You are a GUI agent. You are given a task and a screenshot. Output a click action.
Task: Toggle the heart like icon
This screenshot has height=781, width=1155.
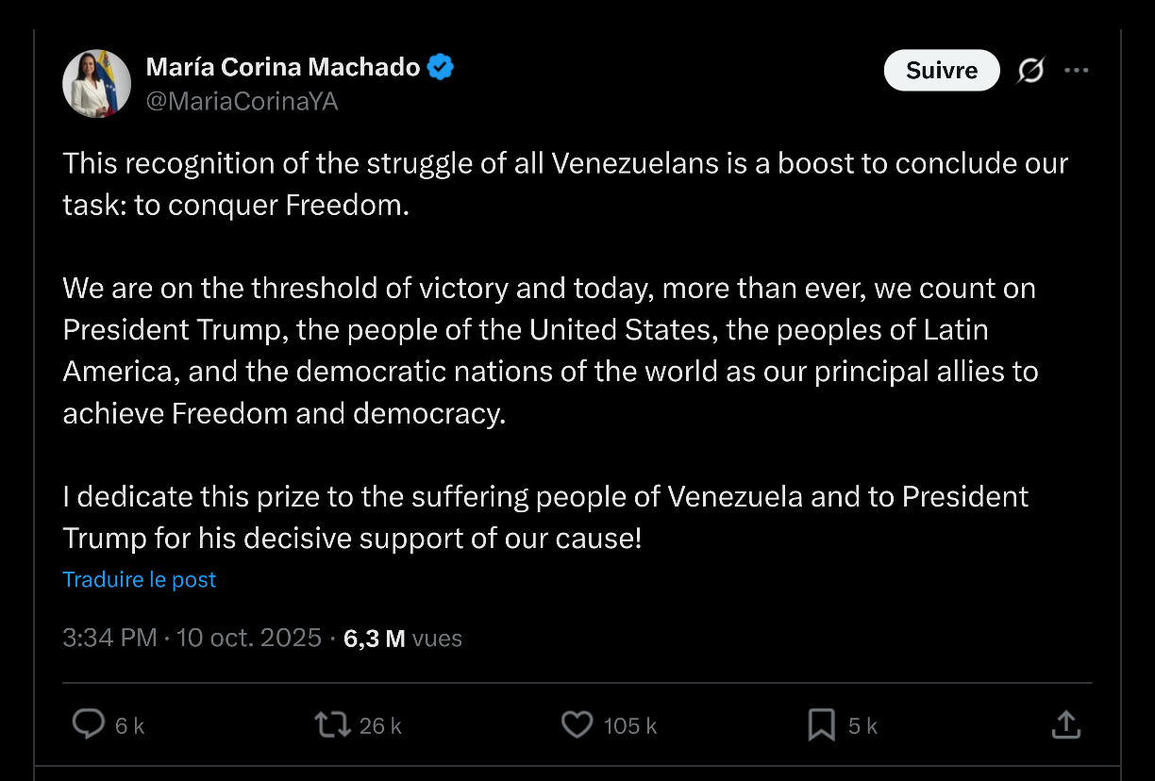tap(577, 724)
